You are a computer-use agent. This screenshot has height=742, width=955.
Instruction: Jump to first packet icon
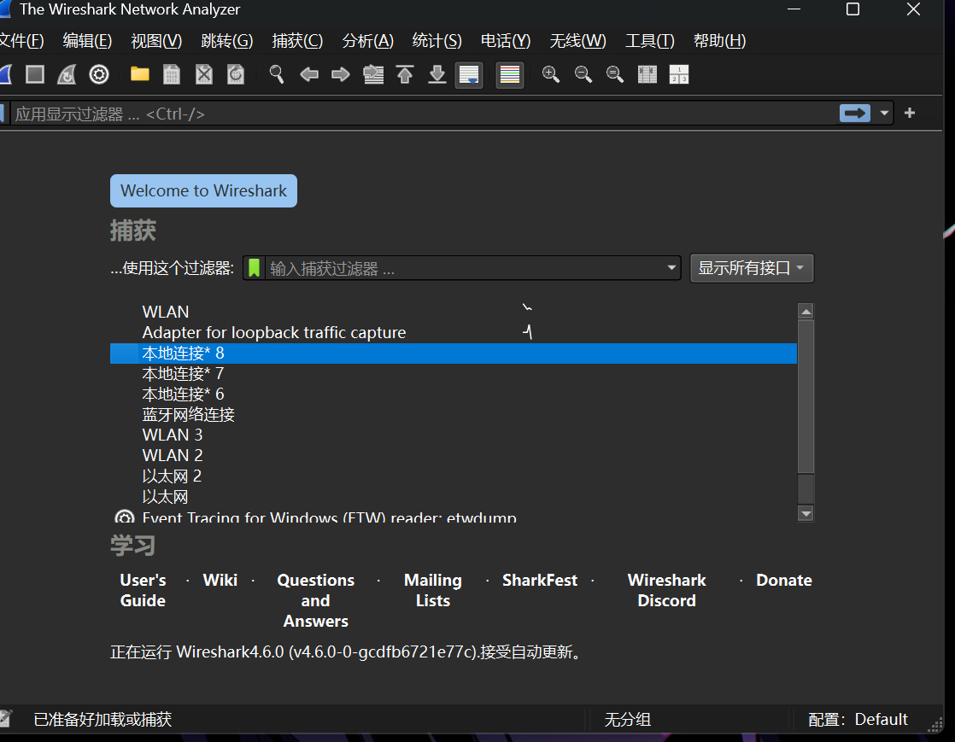click(405, 75)
